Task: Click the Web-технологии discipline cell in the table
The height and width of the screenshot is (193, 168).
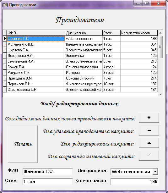Action: pyautogui.click(x=84, y=39)
